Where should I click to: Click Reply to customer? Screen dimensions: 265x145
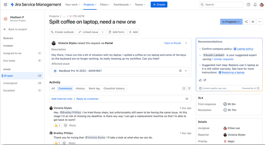click(87, 99)
